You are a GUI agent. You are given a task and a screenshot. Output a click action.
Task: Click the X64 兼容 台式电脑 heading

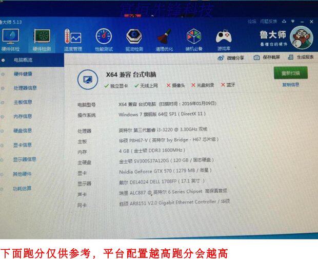[x=131, y=75]
